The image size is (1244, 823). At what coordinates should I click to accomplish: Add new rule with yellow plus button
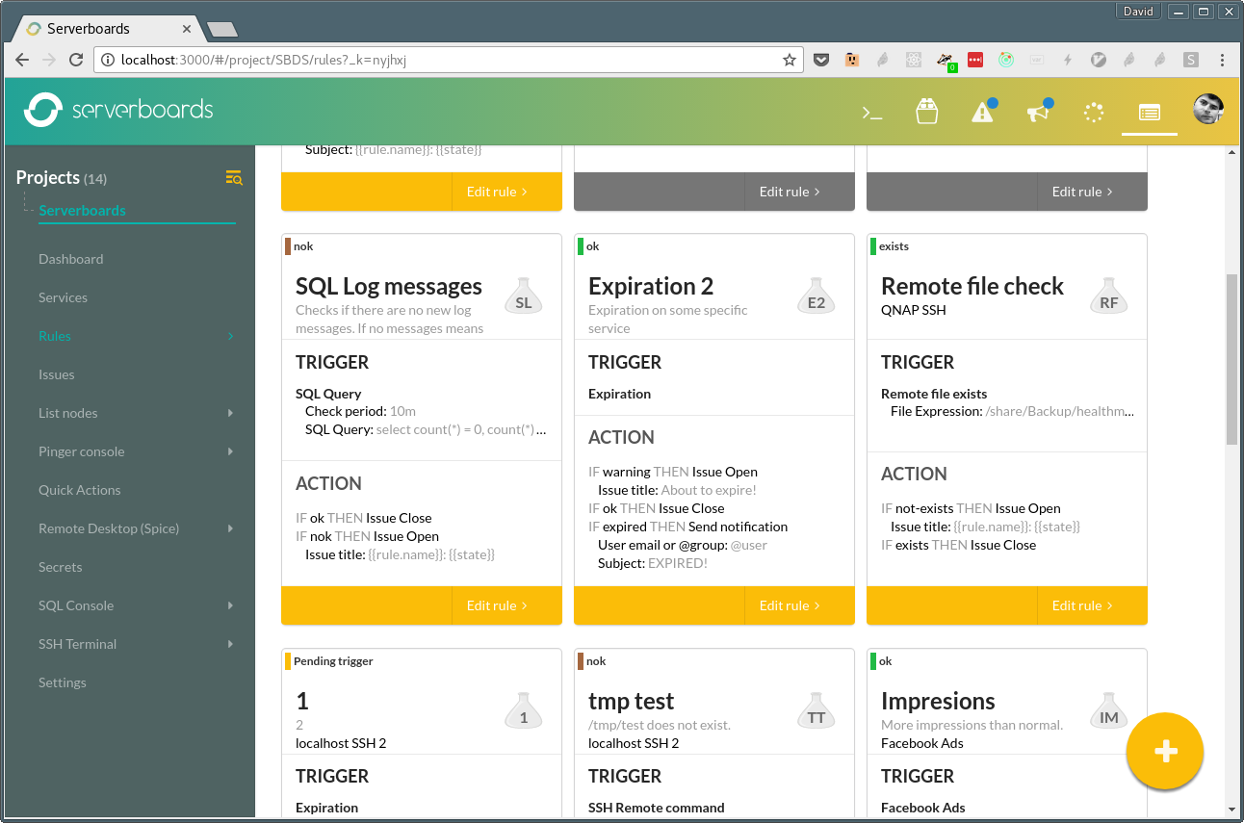pyautogui.click(x=1165, y=752)
